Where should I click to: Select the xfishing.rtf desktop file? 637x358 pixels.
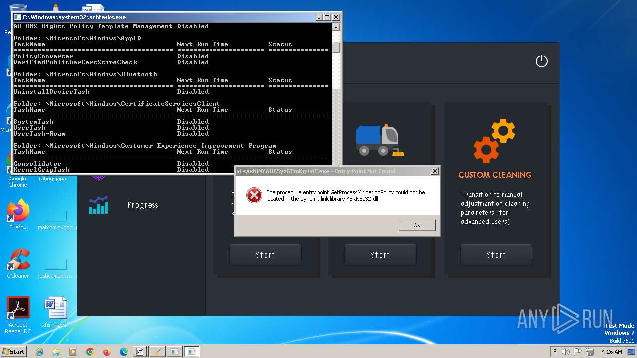[55, 312]
